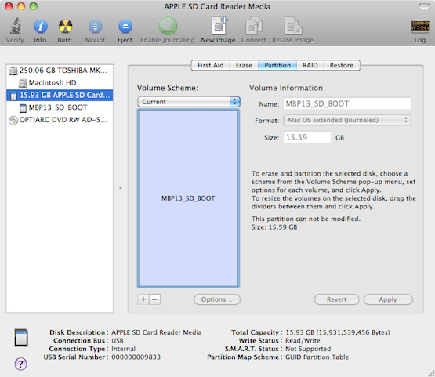Switch to the Restore tab
The width and height of the screenshot is (435, 377).
pyautogui.click(x=342, y=66)
